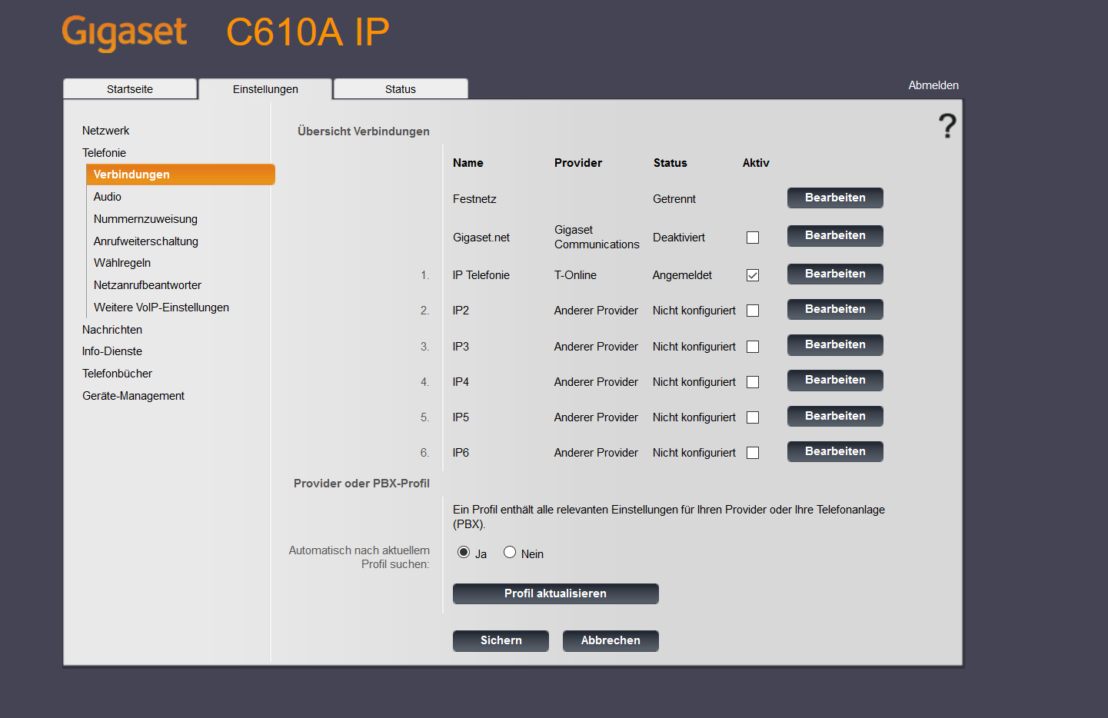
Task: Click the IP Telefonie connection name
Action: [481, 275]
